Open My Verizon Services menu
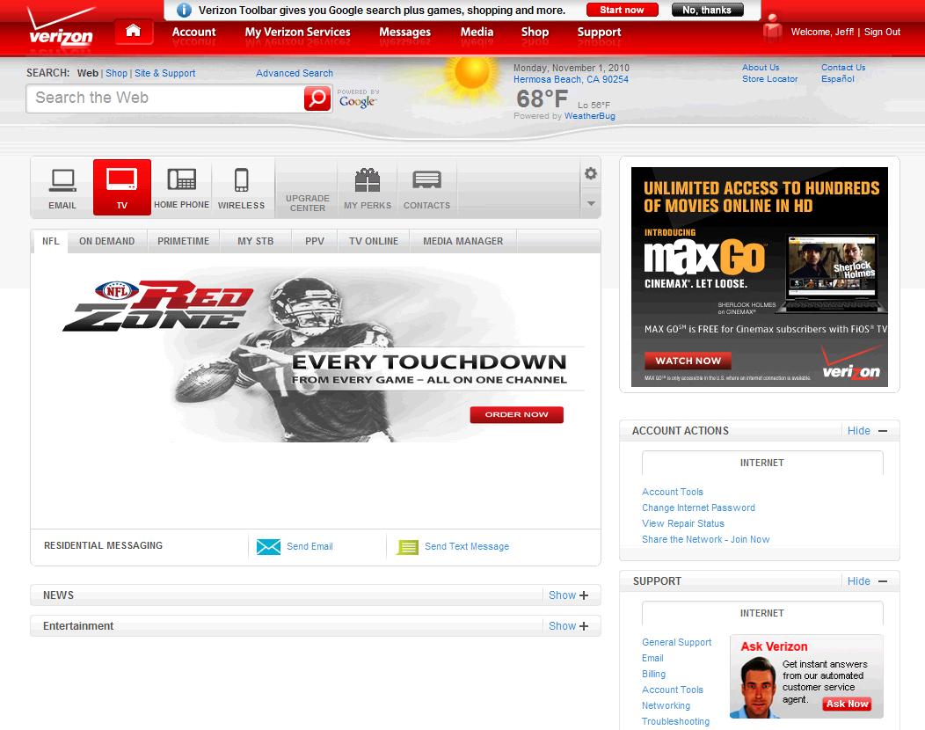The height and width of the screenshot is (730, 925). point(297,32)
